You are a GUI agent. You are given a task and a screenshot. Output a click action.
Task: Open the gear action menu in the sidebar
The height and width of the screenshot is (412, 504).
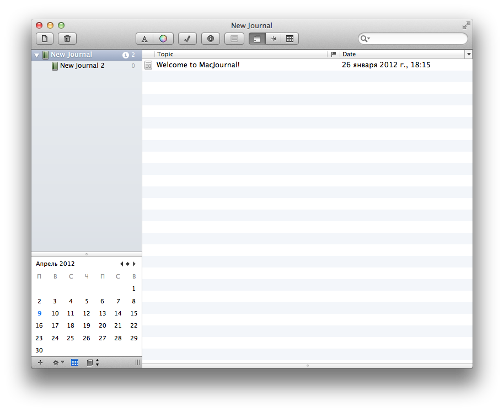click(58, 362)
